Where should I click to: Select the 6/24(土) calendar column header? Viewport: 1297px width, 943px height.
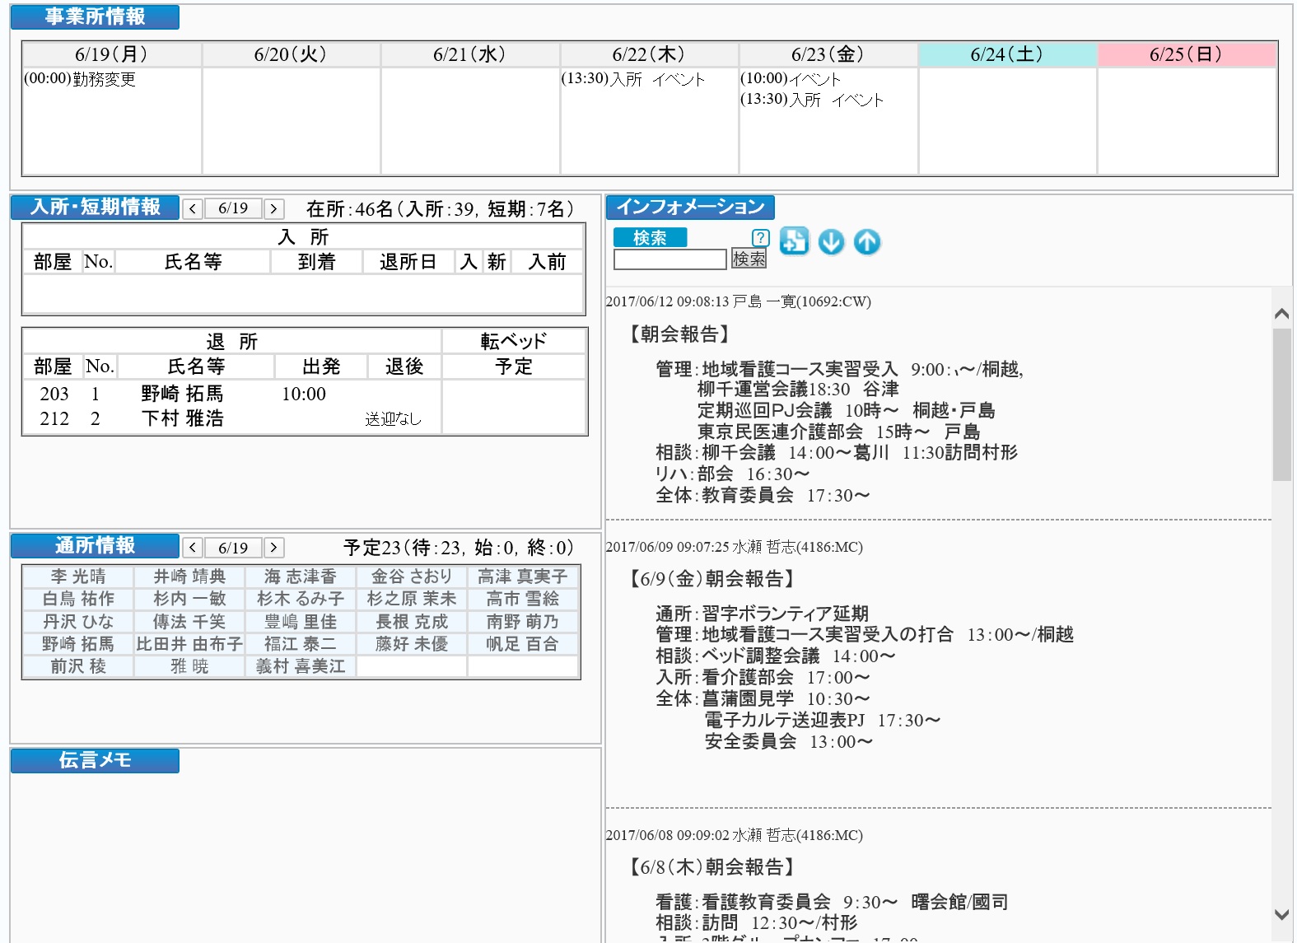(1006, 54)
